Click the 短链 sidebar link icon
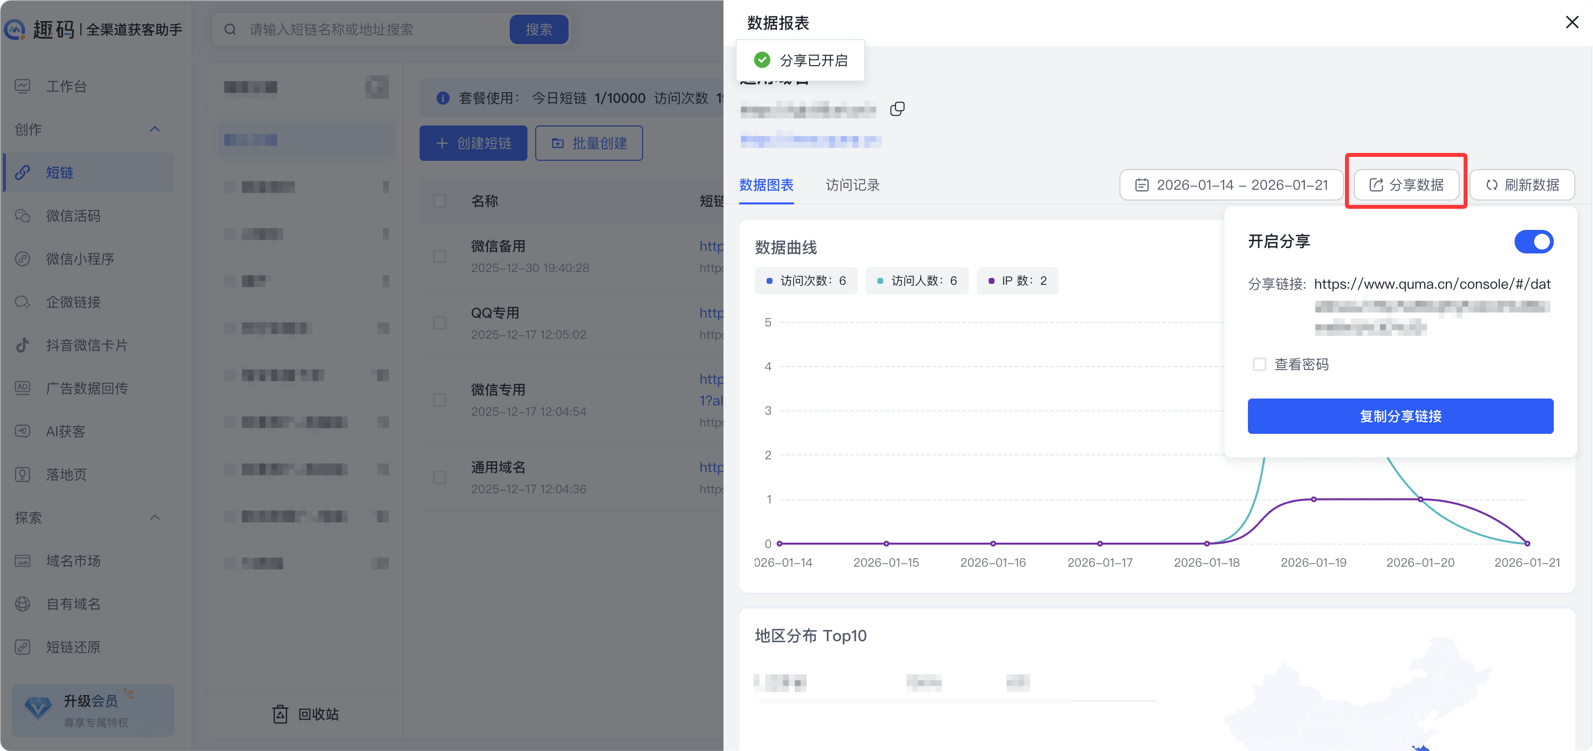The width and height of the screenshot is (1593, 751). click(x=23, y=173)
